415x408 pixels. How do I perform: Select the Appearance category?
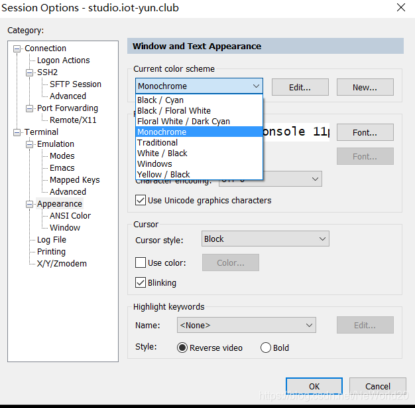point(60,204)
